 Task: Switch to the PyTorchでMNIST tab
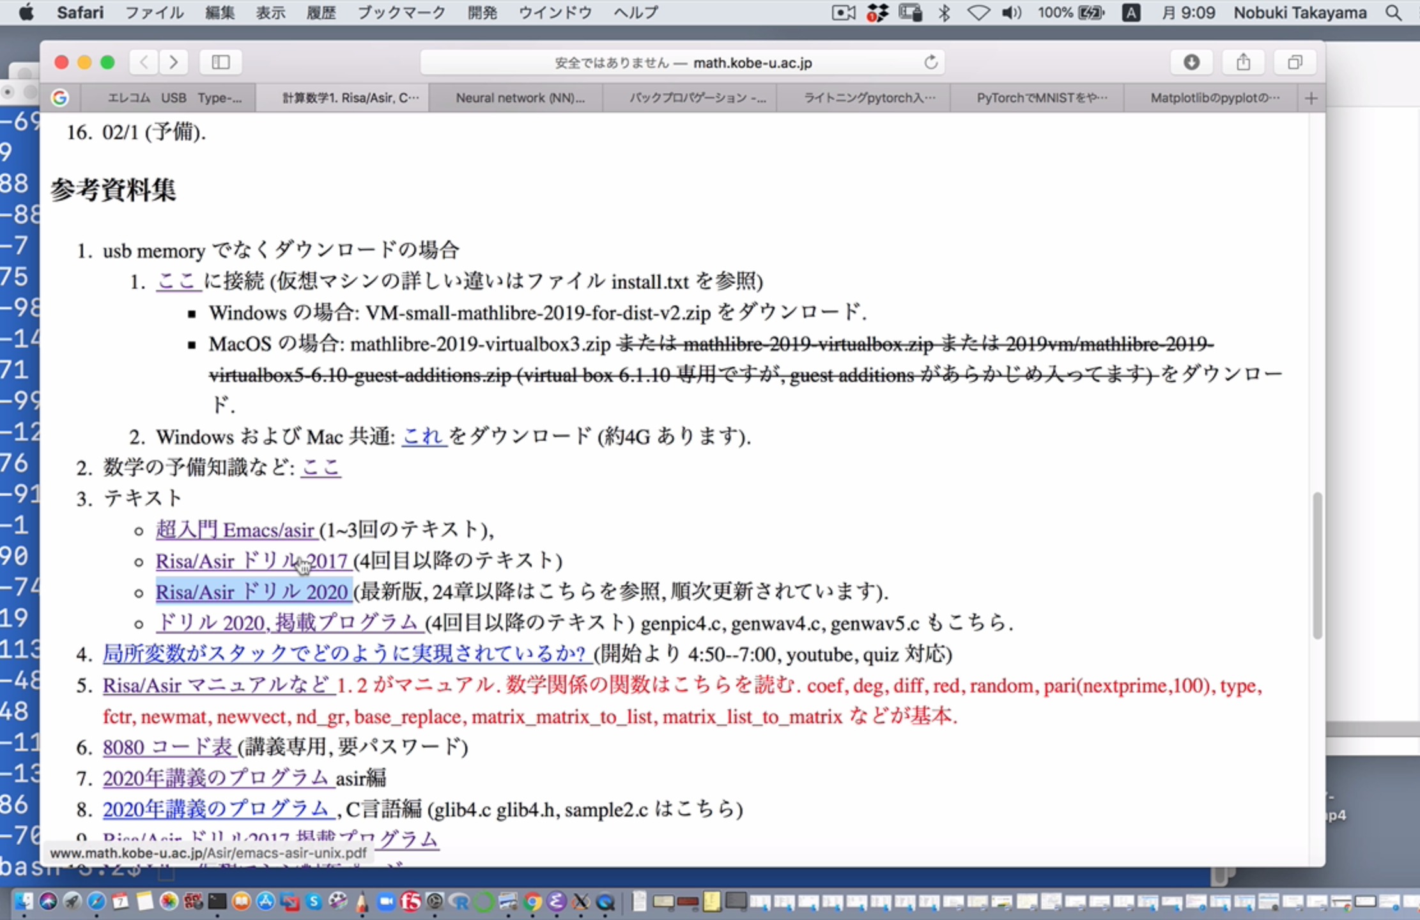1038,98
